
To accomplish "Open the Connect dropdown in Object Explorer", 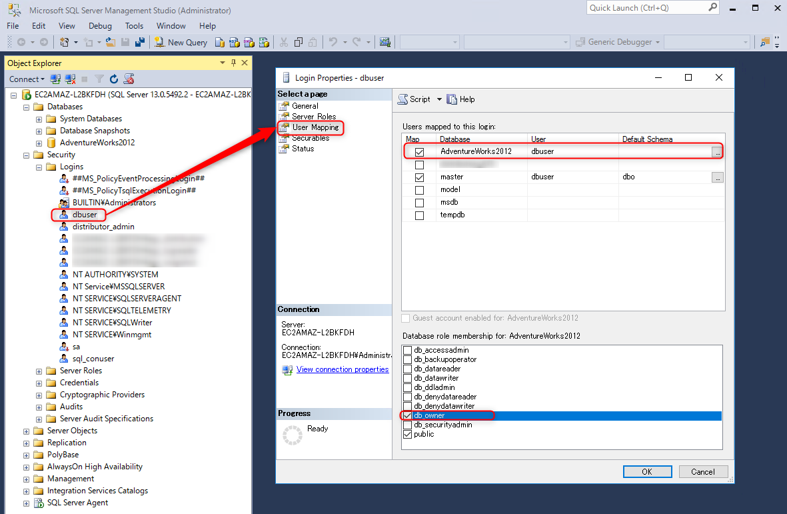I will pos(27,79).
